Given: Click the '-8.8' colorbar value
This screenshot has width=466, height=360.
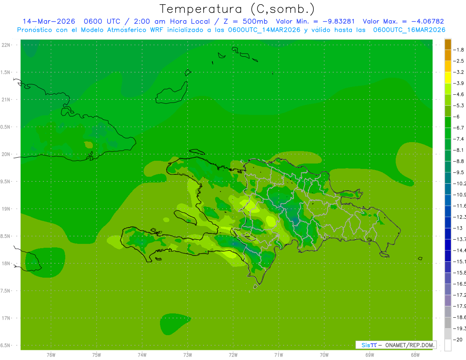Looking at the screenshot, I should [459, 161].
